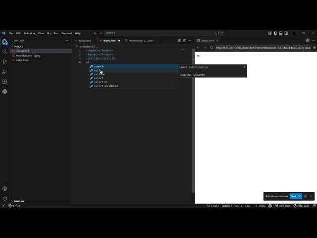Click the forward arrow in the preview browser

tap(205, 48)
